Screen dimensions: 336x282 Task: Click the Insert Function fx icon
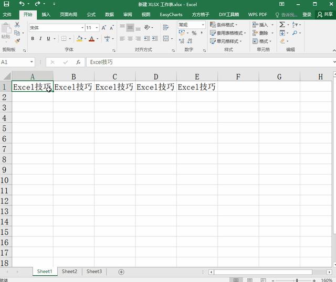[78, 62]
